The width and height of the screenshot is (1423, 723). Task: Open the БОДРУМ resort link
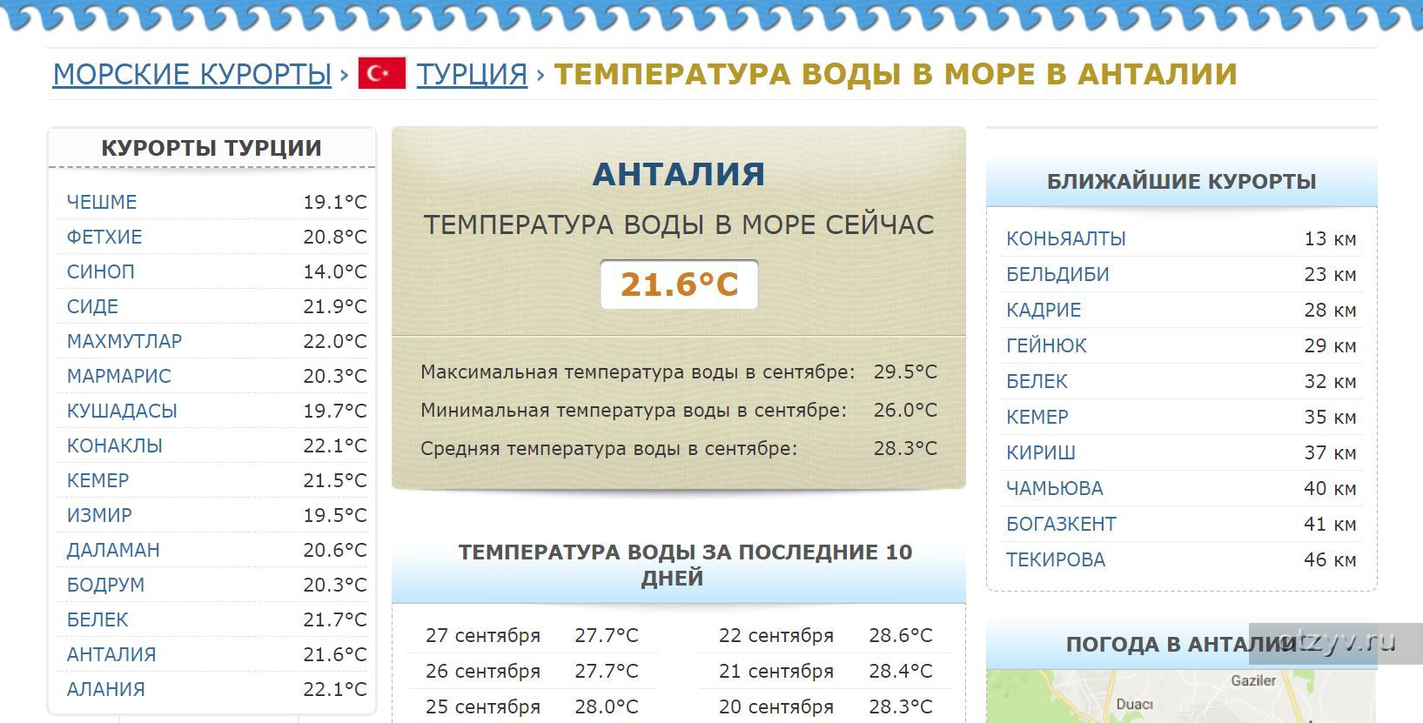106,585
